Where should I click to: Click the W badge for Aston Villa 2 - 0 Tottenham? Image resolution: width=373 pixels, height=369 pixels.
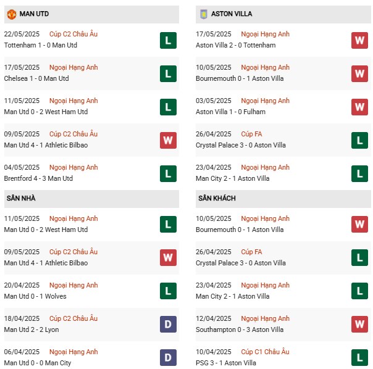(x=359, y=40)
